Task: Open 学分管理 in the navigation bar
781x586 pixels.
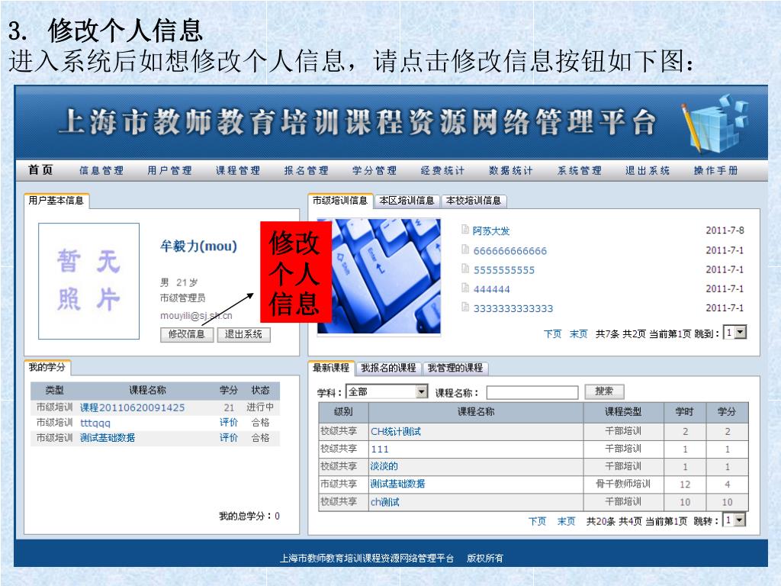Action: point(374,170)
